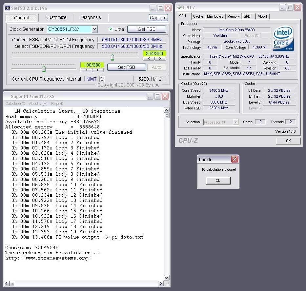Click the Super PI resize grip corner
The width and height of the screenshot is (306, 291).
[167, 284]
